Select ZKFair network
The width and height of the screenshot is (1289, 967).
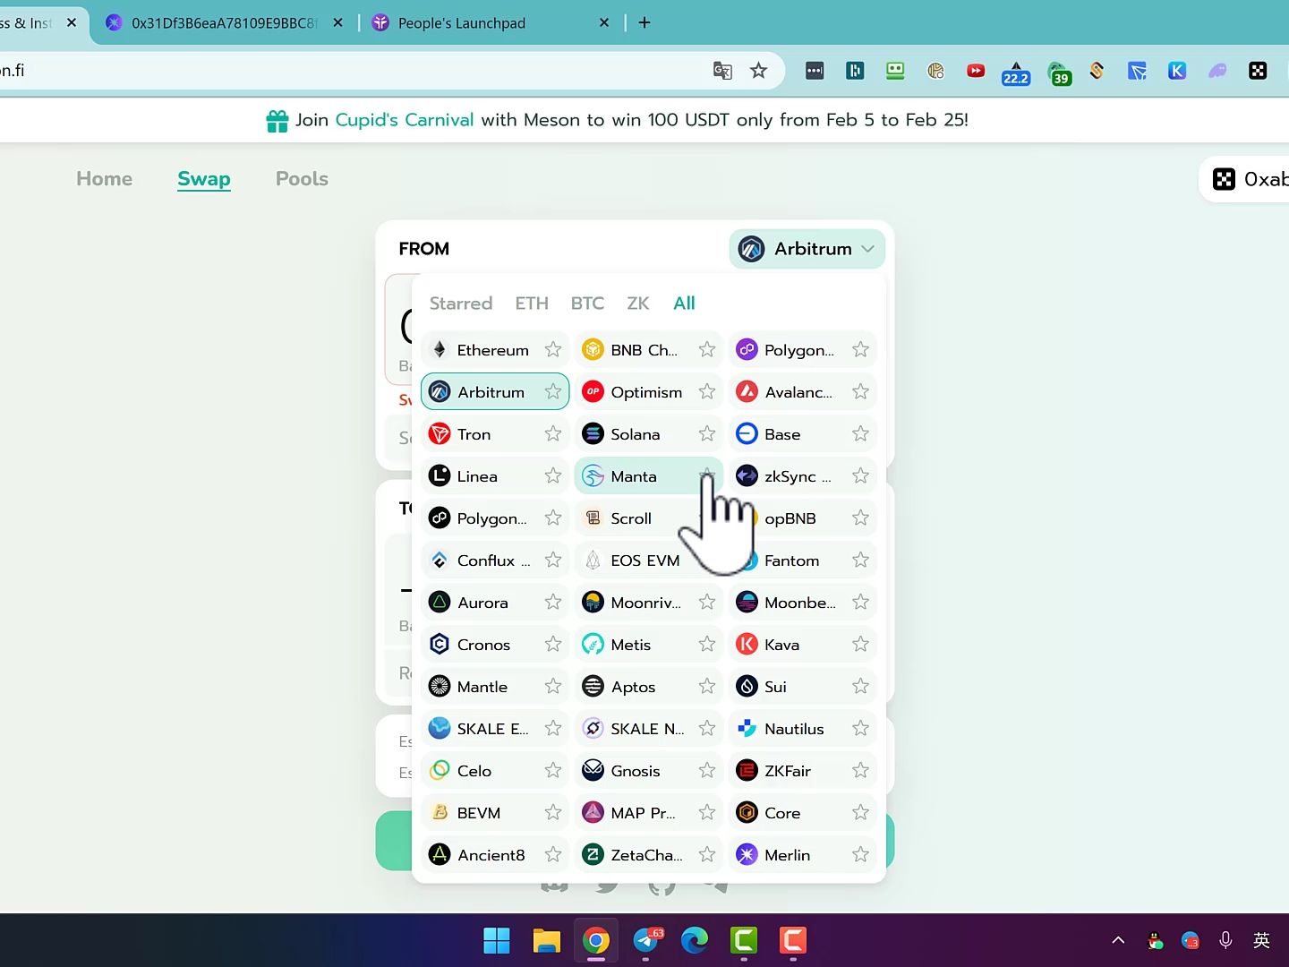click(802, 771)
